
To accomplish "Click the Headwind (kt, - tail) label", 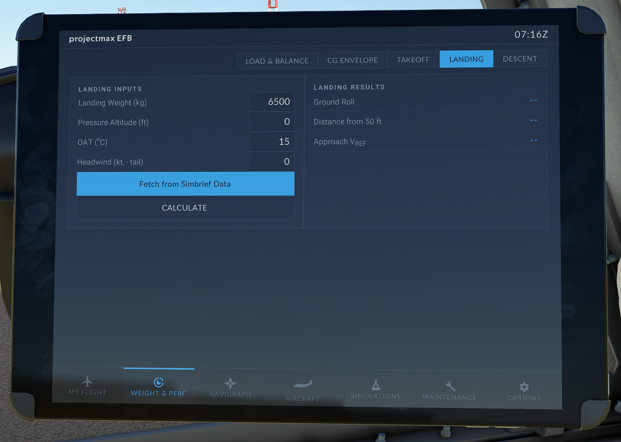I will click(110, 162).
